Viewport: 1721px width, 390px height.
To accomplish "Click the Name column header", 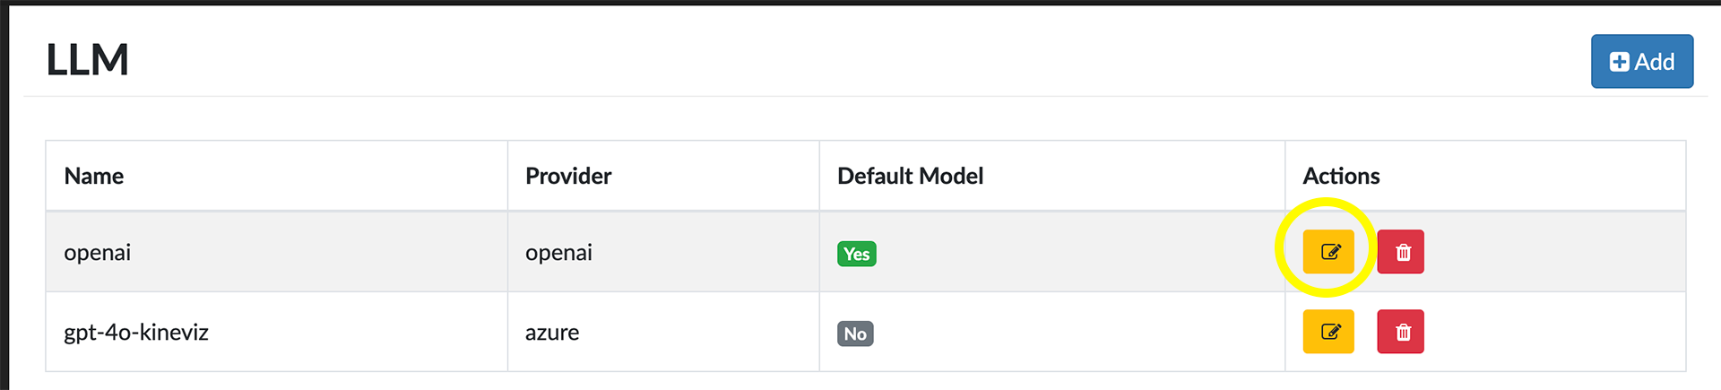I will tap(94, 176).
